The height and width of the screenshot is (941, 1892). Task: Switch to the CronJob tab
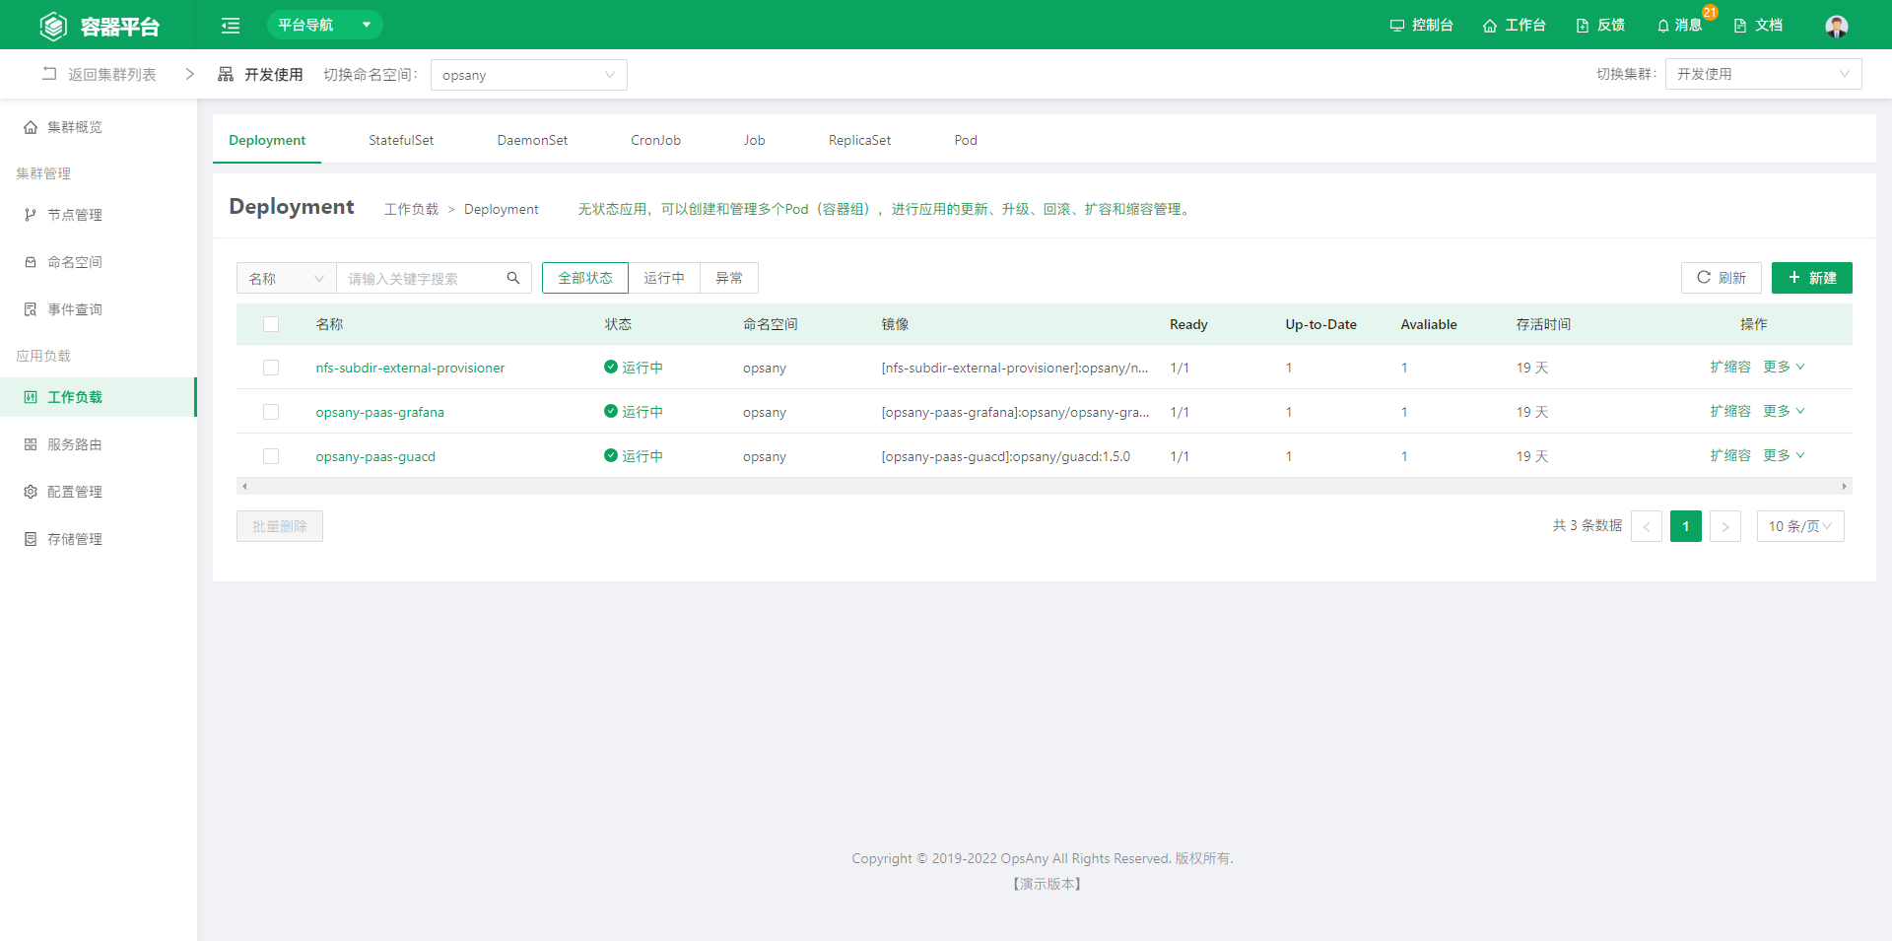[655, 140]
